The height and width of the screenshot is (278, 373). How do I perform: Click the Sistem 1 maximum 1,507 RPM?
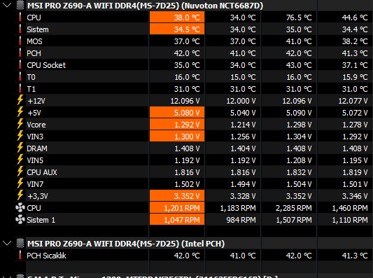[x=294, y=220]
